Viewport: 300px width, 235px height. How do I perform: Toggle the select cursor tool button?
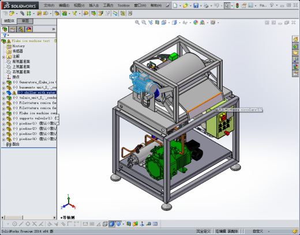pos(227,5)
